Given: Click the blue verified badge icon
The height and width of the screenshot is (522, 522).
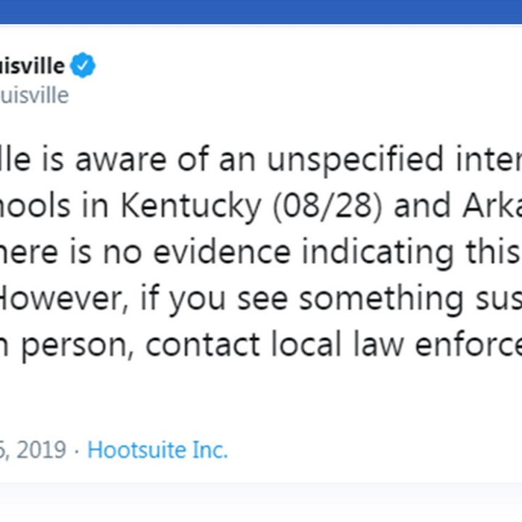Looking at the screenshot, I should tap(83, 66).
